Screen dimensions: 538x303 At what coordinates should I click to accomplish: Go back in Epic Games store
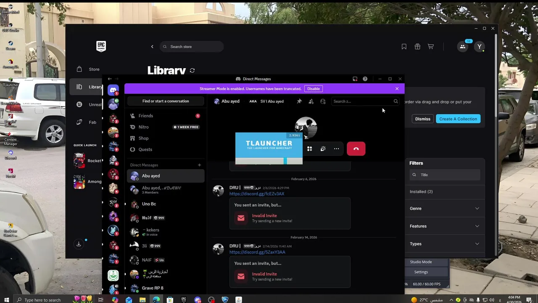point(152,47)
